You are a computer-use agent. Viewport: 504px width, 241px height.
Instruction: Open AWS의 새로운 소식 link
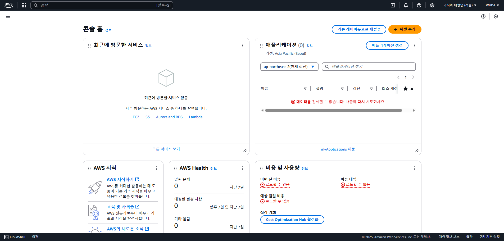pos(128,229)
